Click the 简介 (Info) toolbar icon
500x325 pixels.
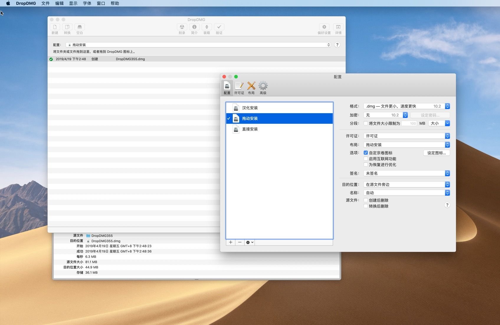pyautogui.click(x=194, y=27)
